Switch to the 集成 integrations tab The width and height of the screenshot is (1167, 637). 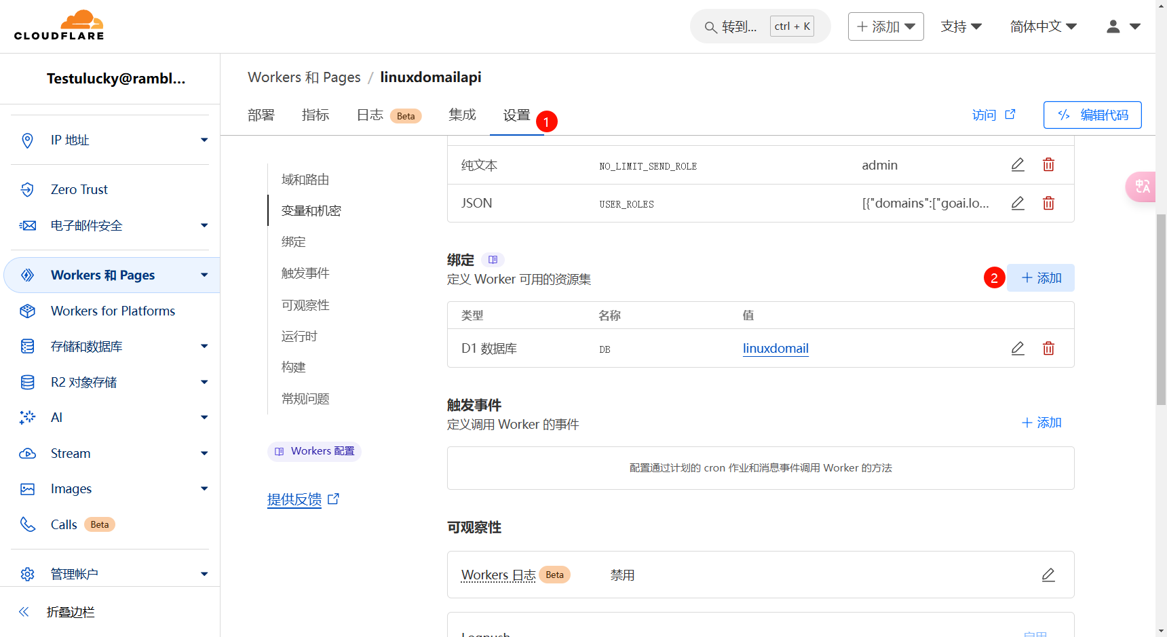pyautogui.click(x=462, y=115)
